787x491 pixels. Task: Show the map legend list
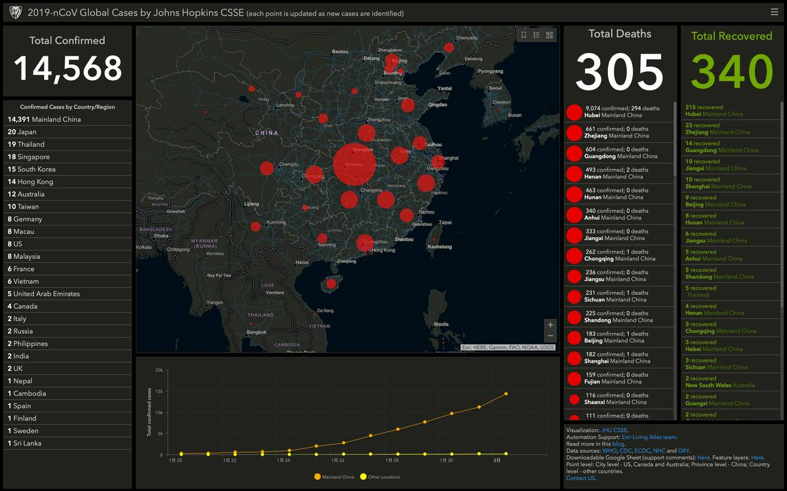tap(536, 35)
